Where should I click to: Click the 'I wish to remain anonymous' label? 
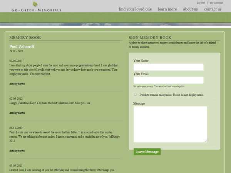tap(172, 95)
